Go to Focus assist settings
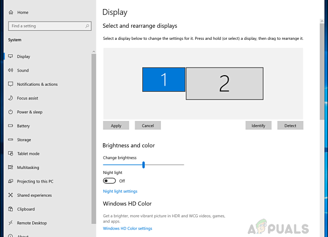Image resolution: width=328 pixels, height=237 pixels. (x=27, y=98)
